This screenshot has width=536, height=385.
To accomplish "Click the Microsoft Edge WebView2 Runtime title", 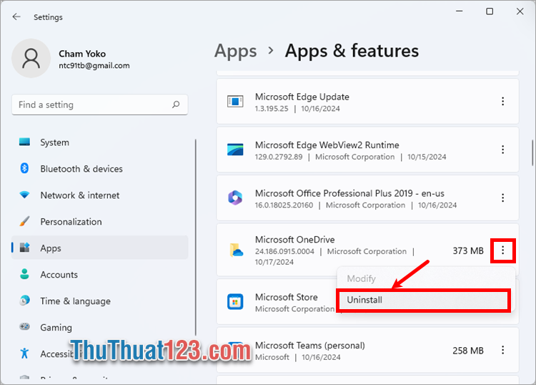I will point(327,145).
